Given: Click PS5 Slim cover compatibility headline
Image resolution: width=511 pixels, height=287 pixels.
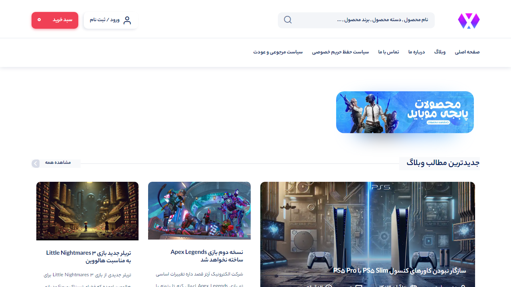Looking at the screenshot, I should (x=400, y=271).
